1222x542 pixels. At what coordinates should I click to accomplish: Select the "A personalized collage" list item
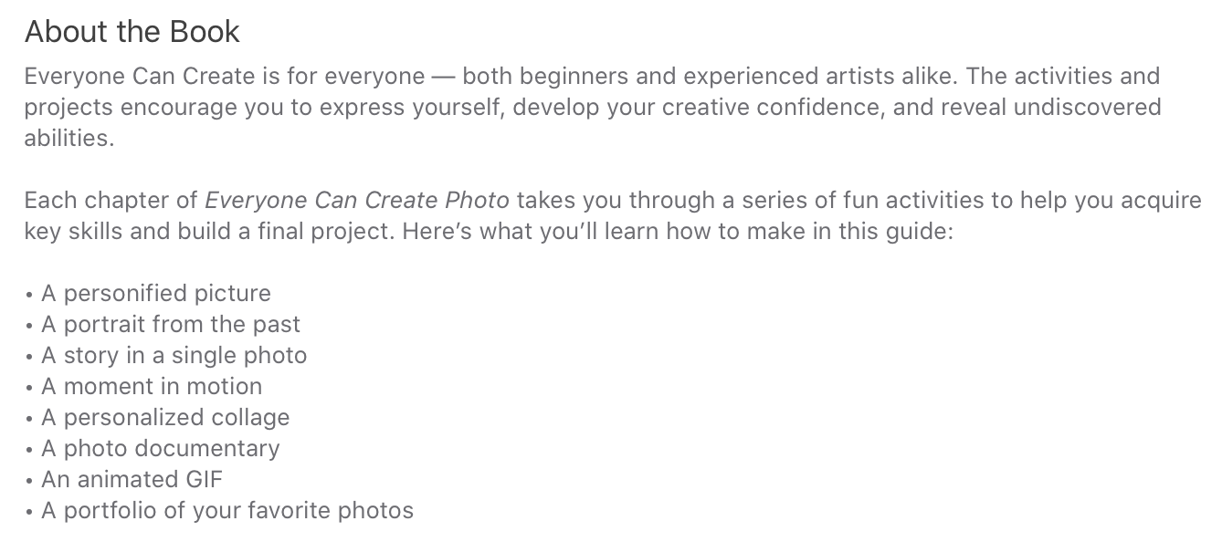(164, 417)
